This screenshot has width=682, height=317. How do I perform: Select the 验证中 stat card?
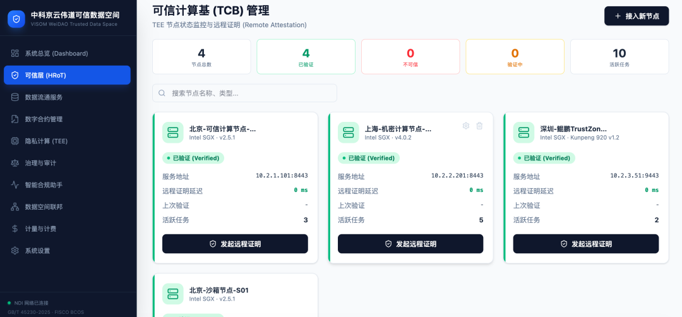(515, 57)
